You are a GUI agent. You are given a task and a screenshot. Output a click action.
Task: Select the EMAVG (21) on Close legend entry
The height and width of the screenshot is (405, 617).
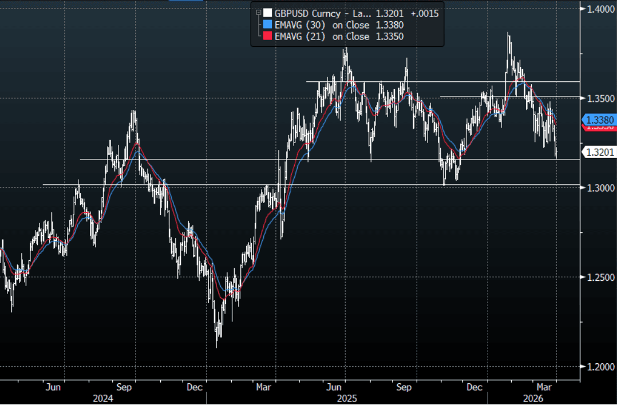(322, 36)
